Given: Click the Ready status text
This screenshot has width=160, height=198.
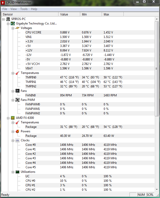Looking at the screenshot, I should tap(5, 195).
